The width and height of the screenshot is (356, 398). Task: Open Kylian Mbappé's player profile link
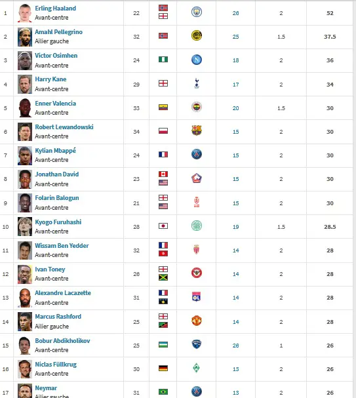pos(55,151)
